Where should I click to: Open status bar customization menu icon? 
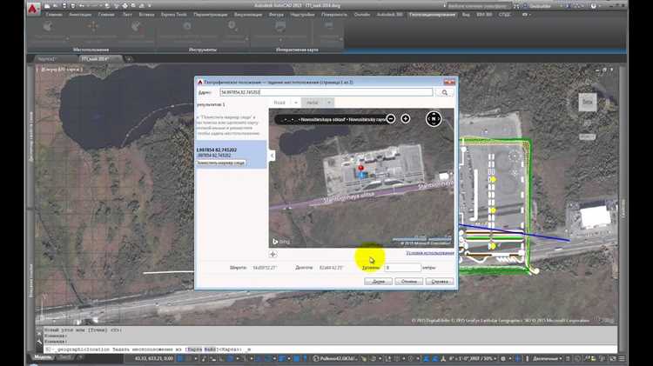tap(622, 358)
